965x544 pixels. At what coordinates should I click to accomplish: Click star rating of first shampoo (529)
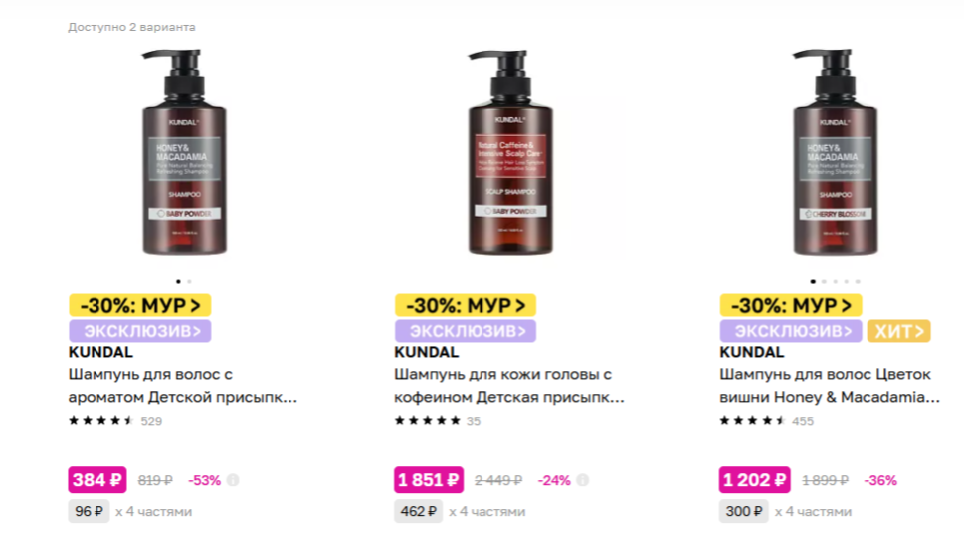click(100, 421)
